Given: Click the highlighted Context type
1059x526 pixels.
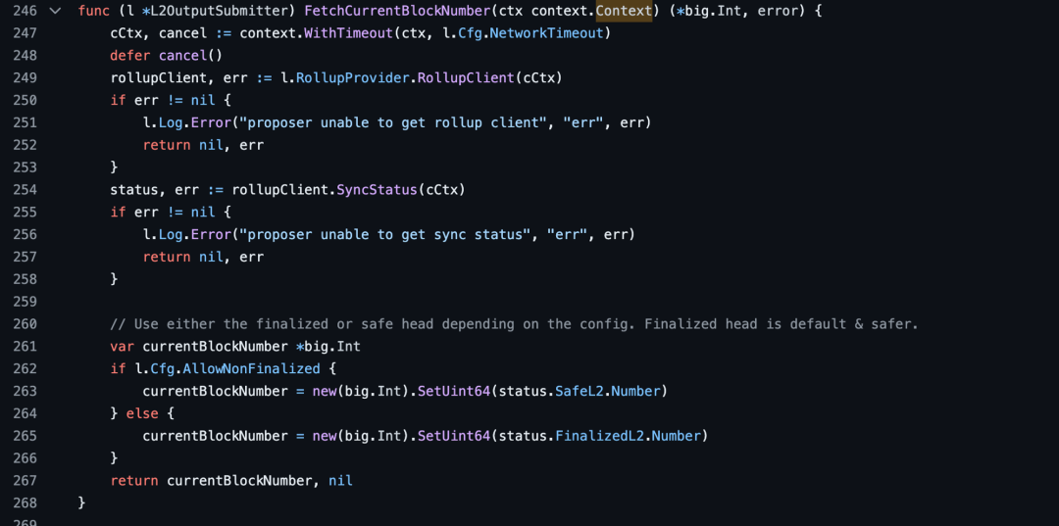Looking at the screenshot, I should [x=624, y=11].
